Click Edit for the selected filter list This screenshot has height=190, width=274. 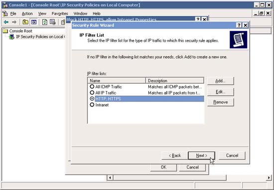pos(220,92)
